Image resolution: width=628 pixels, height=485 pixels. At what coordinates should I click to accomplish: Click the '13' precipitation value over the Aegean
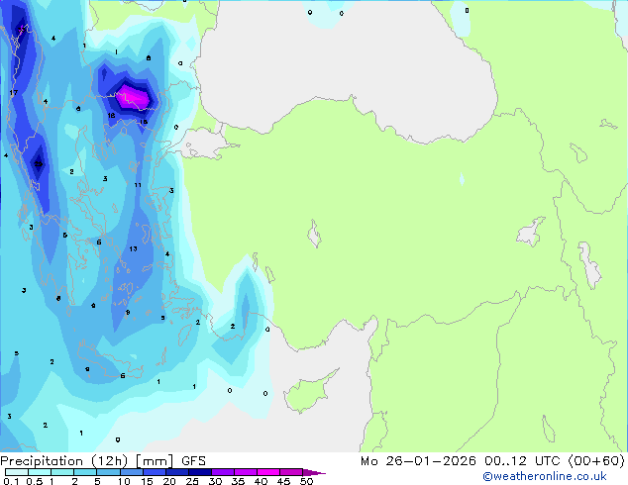tap(133, 248)
